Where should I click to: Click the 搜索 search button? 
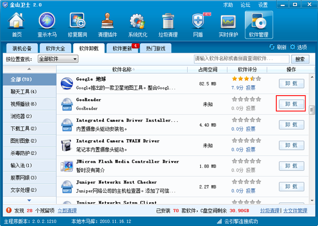(x=300, y=59)
